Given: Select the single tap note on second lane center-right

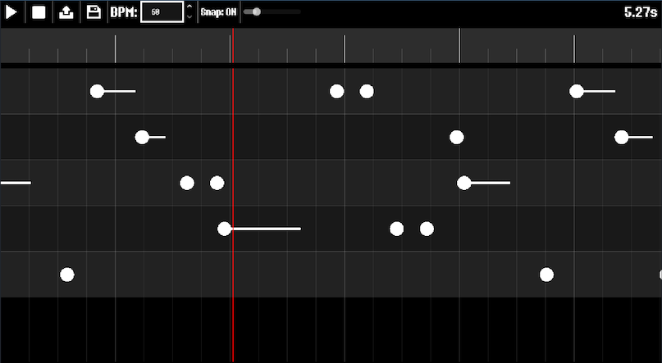Looking at the screenshot, I should click(x=456, y=138).
